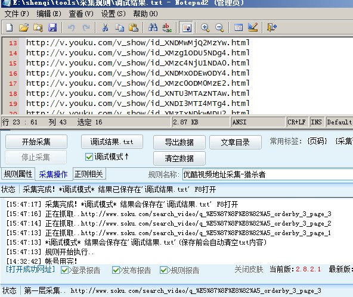353x297 pixels.
Task: Paste using the clipboard icon
Action: click(x=134, y=27)
